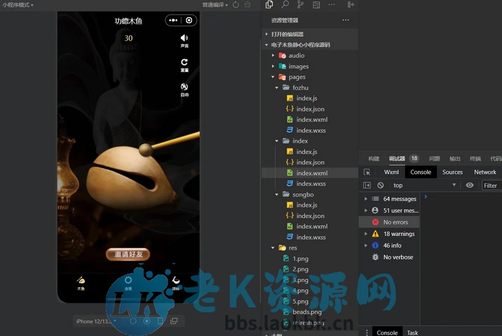
Task: Click the console Filter input field
Action: pos(492,185)
